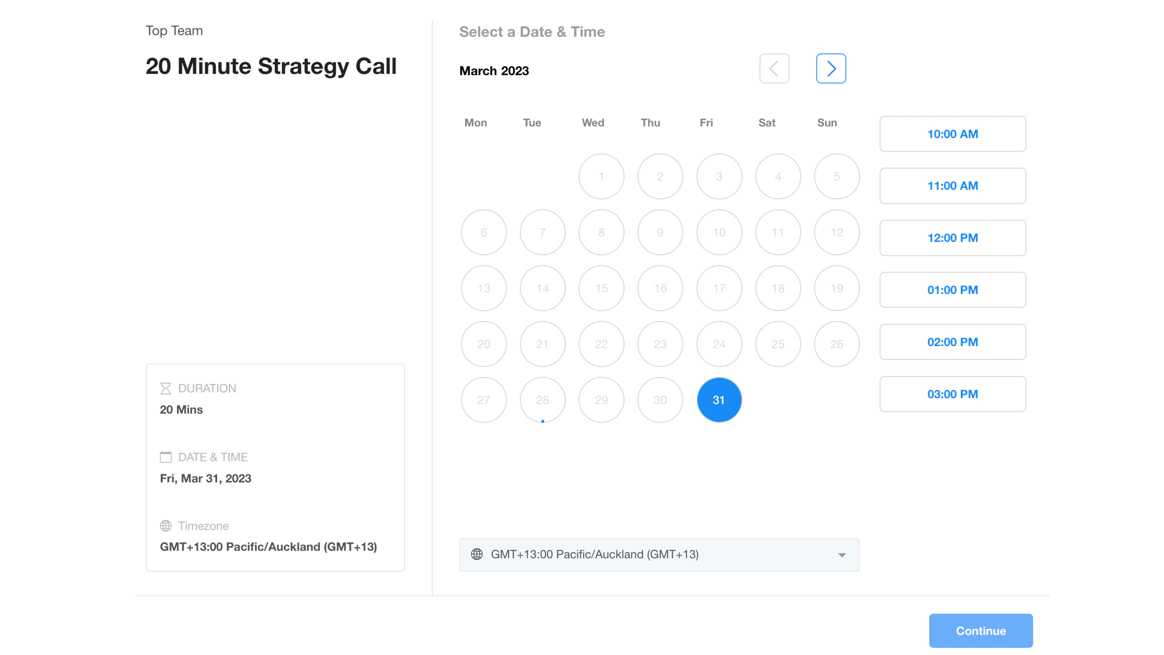
Task: Go to the next month arrow
Action: pyautogui.click(x=831, y=68)
